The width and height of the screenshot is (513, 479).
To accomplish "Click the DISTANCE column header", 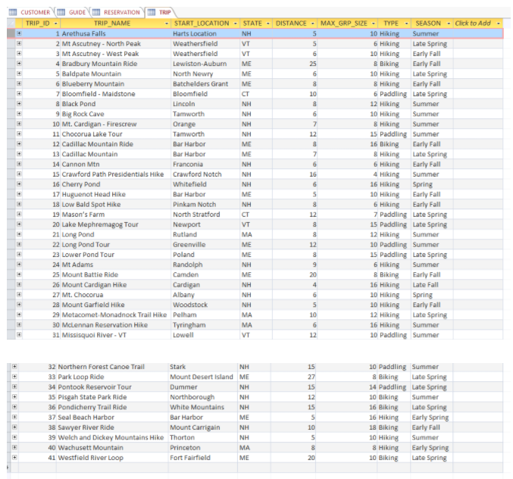I will coord(294,23).
